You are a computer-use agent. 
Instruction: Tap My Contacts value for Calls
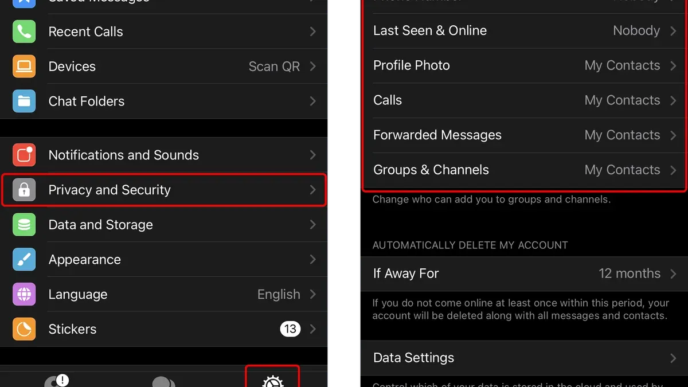(x=623, y=100)
